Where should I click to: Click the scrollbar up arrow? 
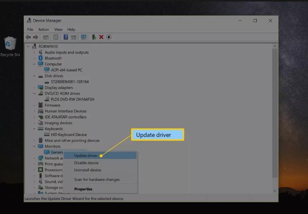coord(275,46)
